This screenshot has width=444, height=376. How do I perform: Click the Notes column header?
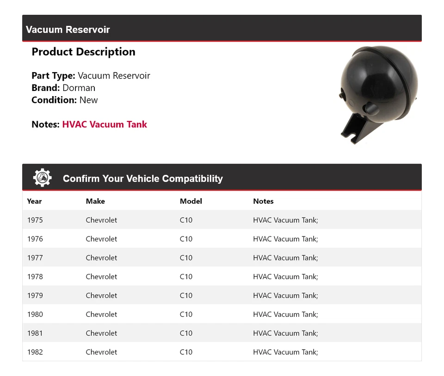263,201
